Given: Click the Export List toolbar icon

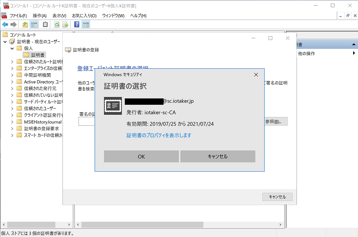Looking at the screenshot, I should click(66, 25).
